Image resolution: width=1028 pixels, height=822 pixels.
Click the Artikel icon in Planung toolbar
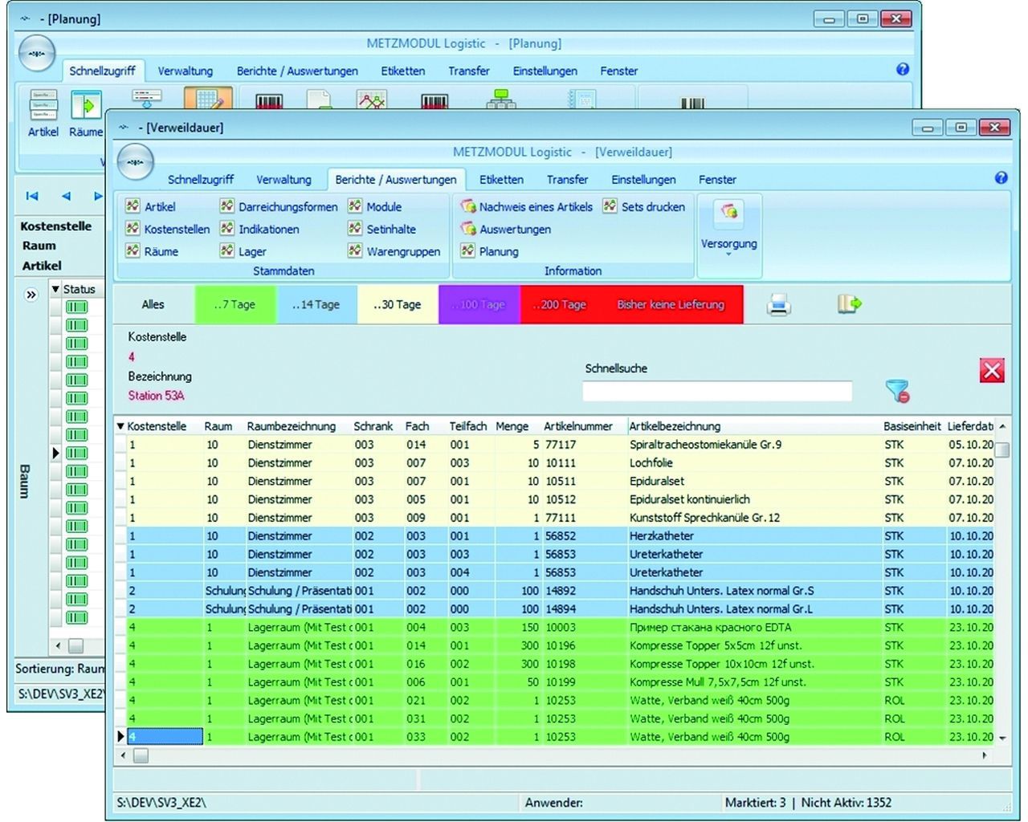[43, 114]
